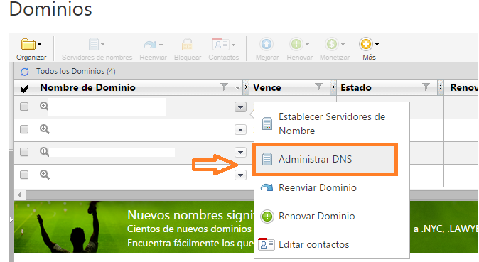
Task: Refresh the Todos los Dominios list
Action: point(25,72)
